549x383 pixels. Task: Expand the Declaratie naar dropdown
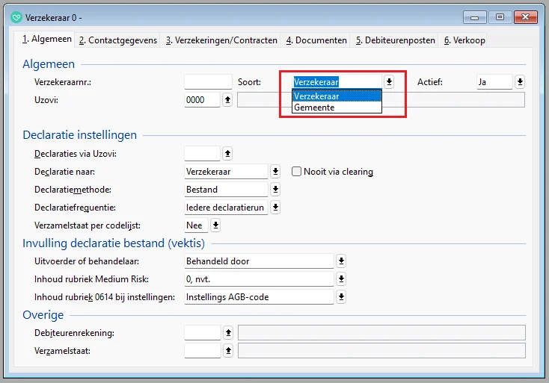275,172
